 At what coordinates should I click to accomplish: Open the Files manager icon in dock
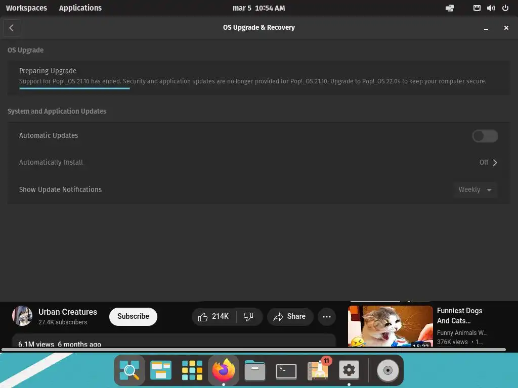[x=255, y=370]
